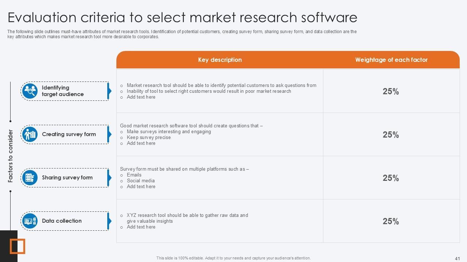The height and width of the screenshot is (262, 467).
Task: Select the Key description header
Action: click(220, 60)
